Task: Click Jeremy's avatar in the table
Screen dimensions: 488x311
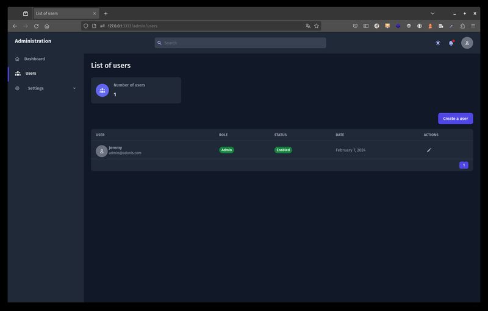Action: (101, 151)
